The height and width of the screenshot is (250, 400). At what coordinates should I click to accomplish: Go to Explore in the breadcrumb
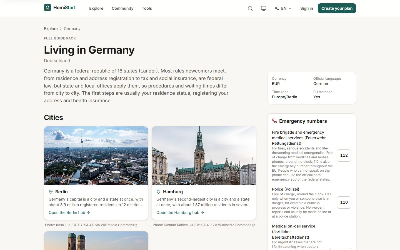(51, 29)
